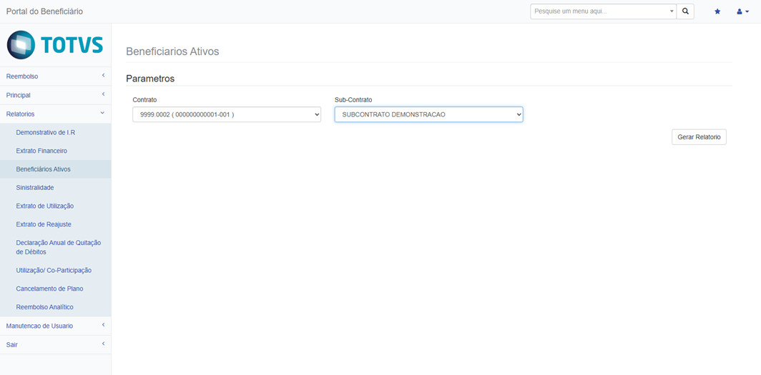Open Declaração Anual de Quitação de Débitos
Image resolution: width=761 pixels, height=375 pixels.
[58, 247]
